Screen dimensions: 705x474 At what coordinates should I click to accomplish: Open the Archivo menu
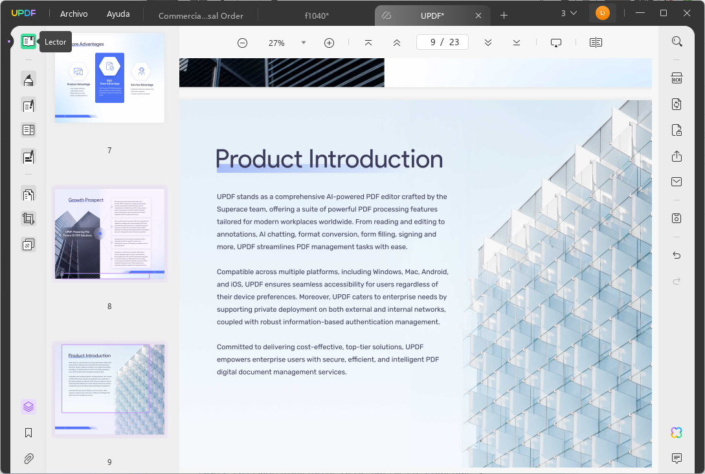coord(73,13)
